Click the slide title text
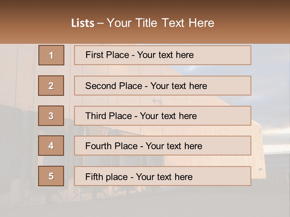The width and height of the screenshot is (290, 217). click(143, 23)
